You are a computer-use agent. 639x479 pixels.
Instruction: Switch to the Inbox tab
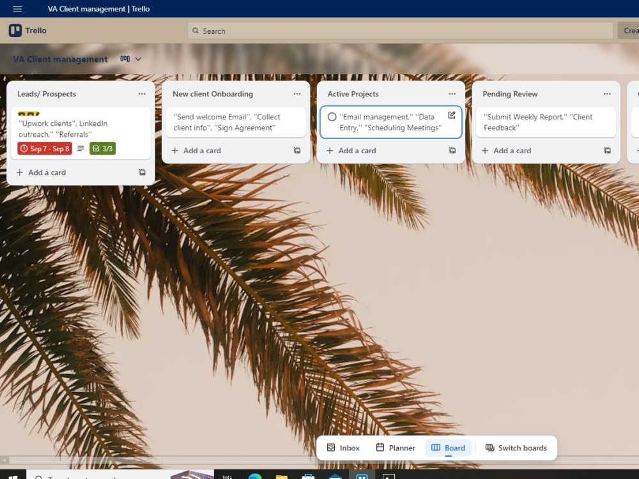(x=343, y=448)
